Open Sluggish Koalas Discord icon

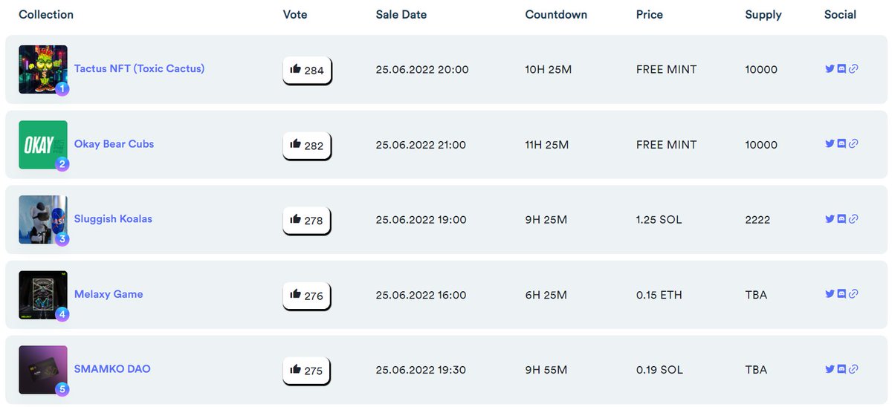coord(841,219)
